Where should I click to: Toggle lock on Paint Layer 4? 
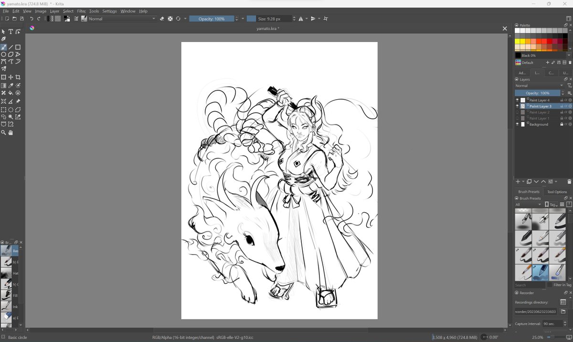[562, 100]
